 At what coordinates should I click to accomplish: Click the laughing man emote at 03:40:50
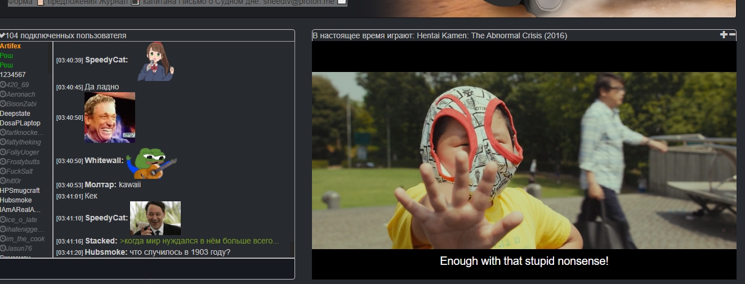pyautogui.click(x=110, y=118)
